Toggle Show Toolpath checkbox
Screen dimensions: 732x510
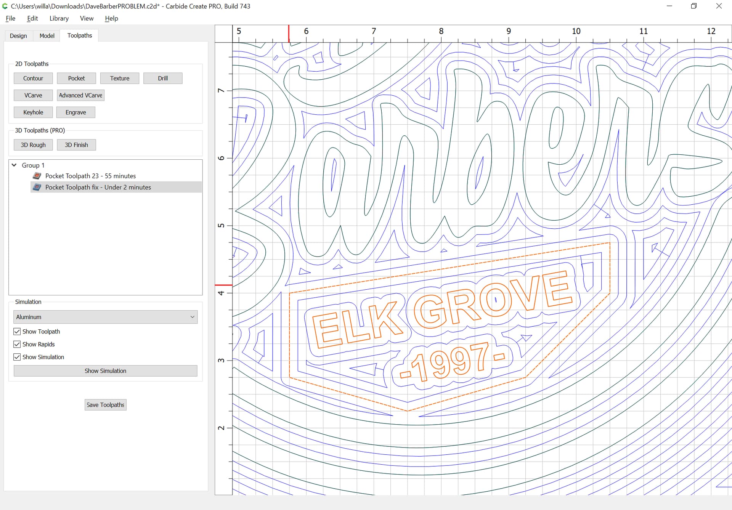click(x=17, y=332)
